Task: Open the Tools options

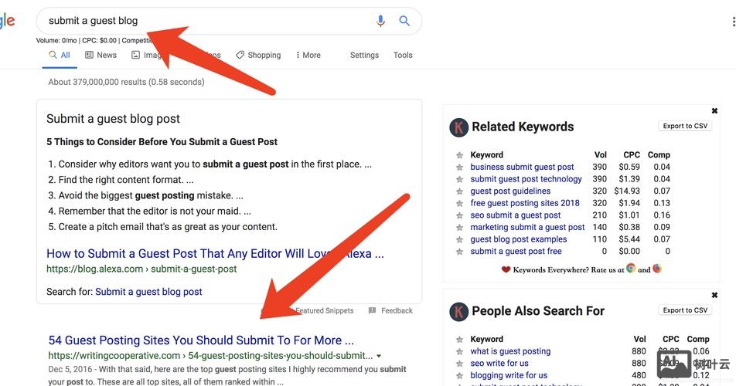Action: 403,56
